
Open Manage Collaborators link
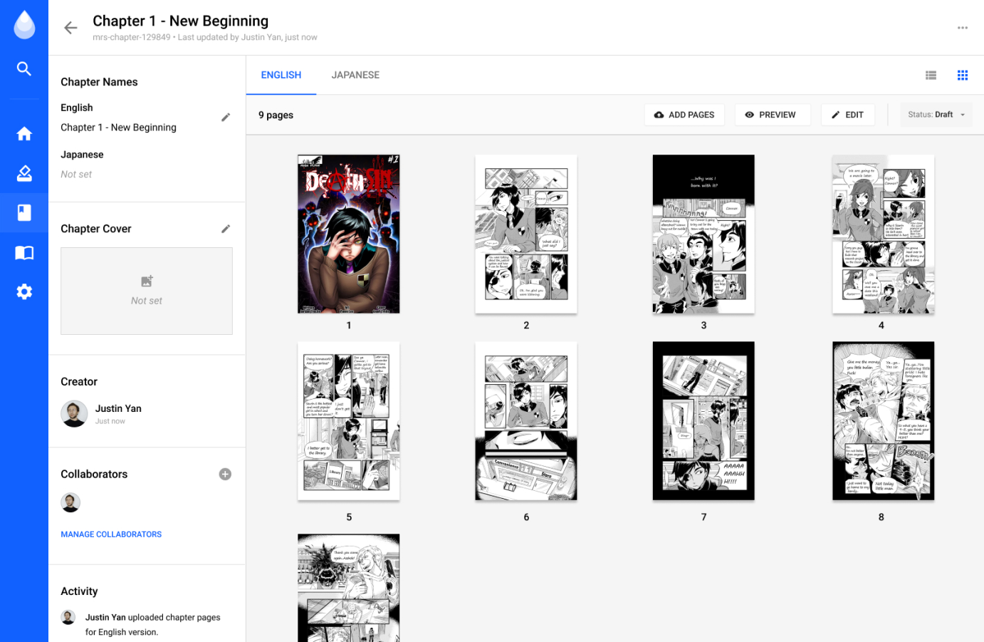pyautogui.click(x=111, y=534)
